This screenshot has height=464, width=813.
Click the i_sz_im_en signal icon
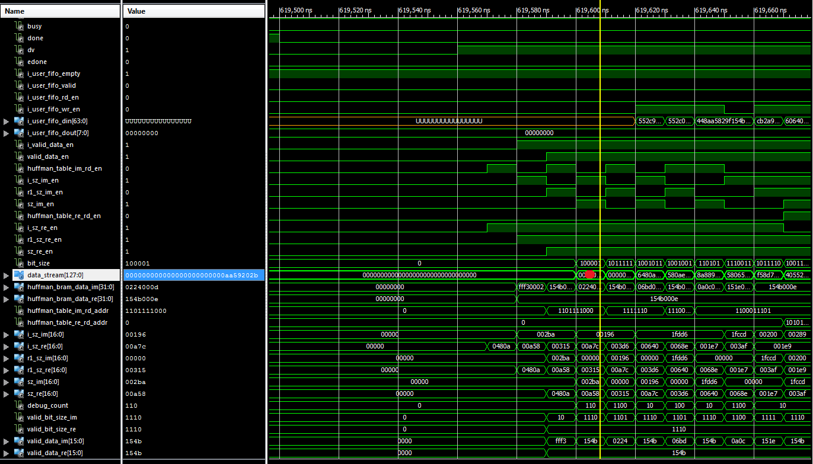click(19, 180)
